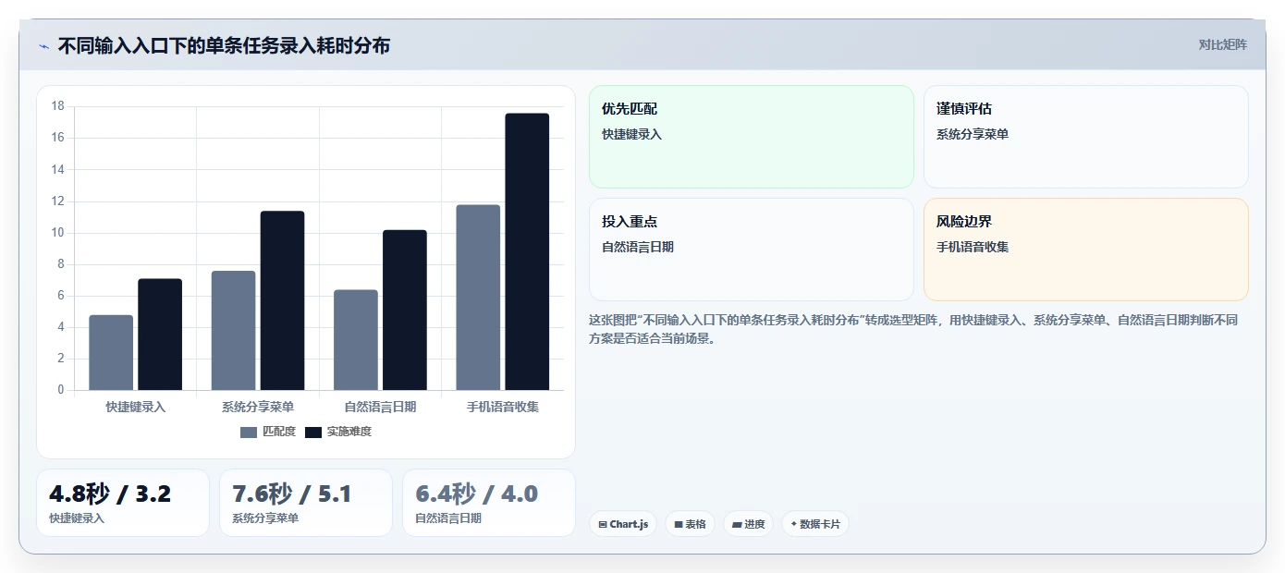Open the 投入重点 matrix card
The width and height of the screenshot is (1285, 573).
pyautogui.click(x=751, y=250)
